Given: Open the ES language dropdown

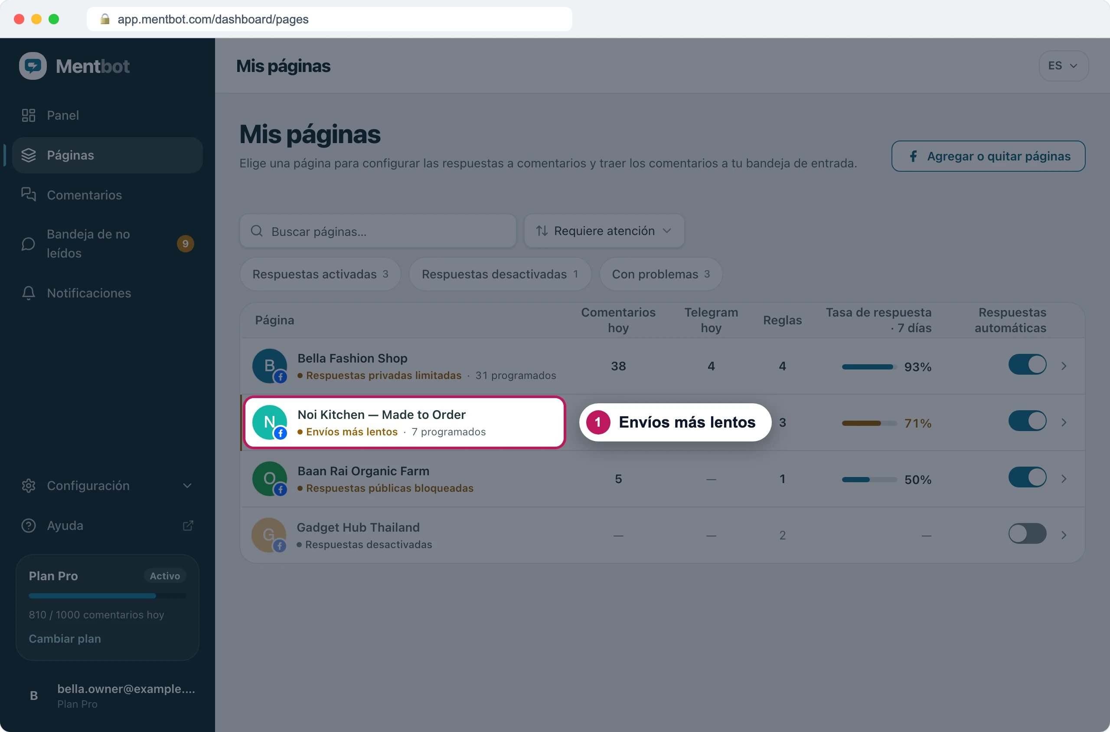Looking at the screenshot, I should (x=1063, y=66).
